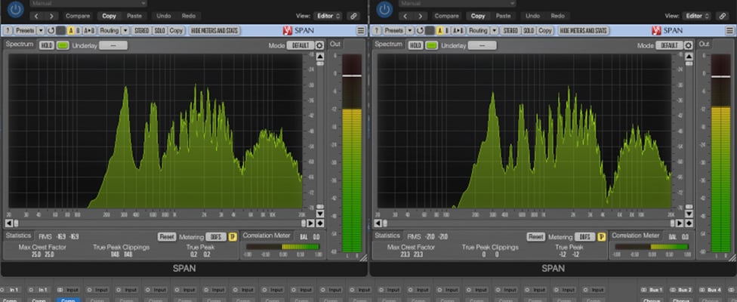Image resolution: width=737 pixels, height=302 pixels.
Task: Go to previous preset in left SPAN window
Action: [37, 16]
